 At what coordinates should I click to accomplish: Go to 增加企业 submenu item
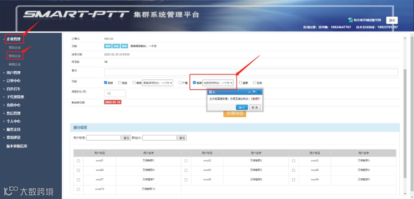point(15,48)
